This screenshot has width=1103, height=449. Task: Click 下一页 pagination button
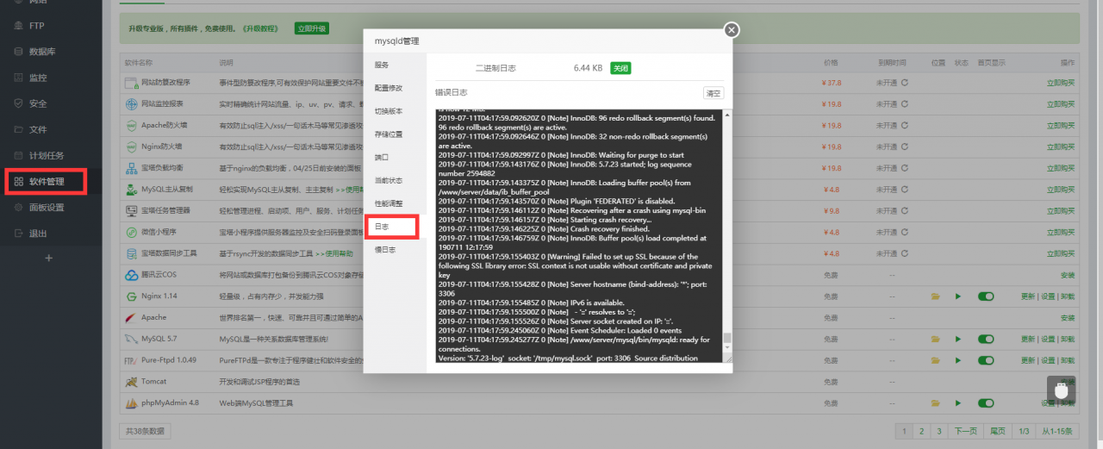click(x=965, y=431)
